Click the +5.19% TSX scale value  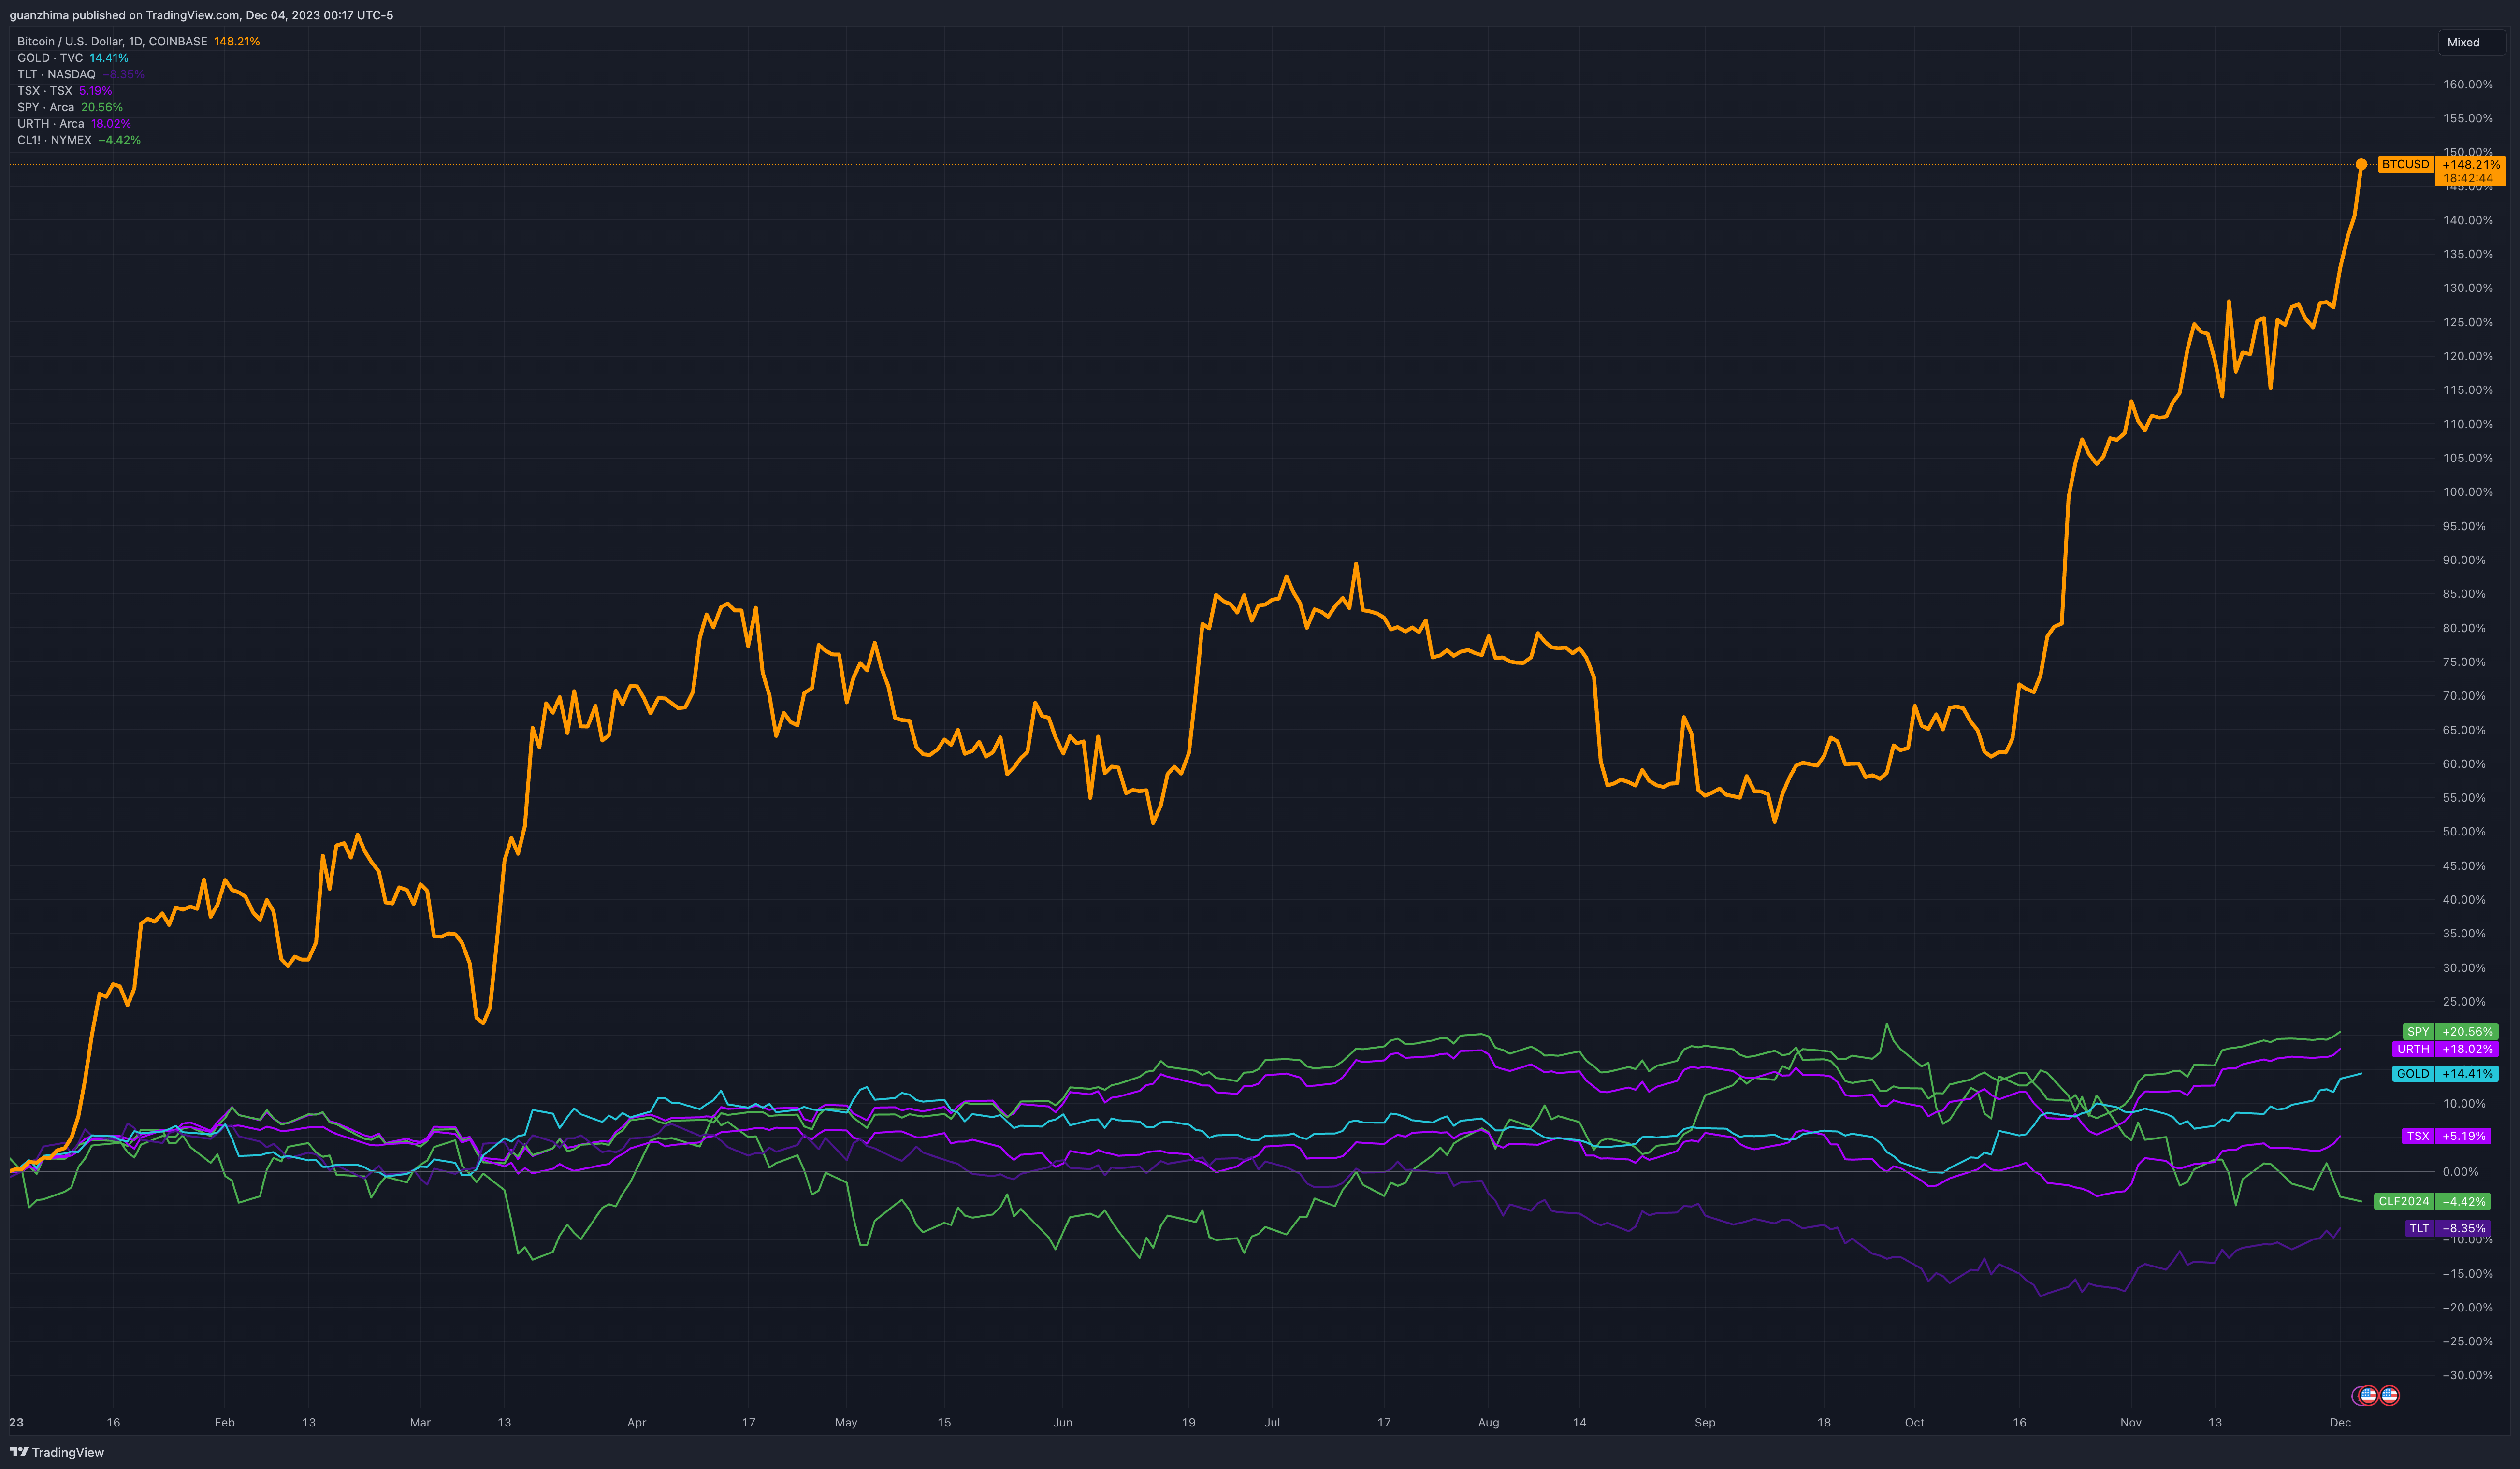click(x=2463, y=1136)
